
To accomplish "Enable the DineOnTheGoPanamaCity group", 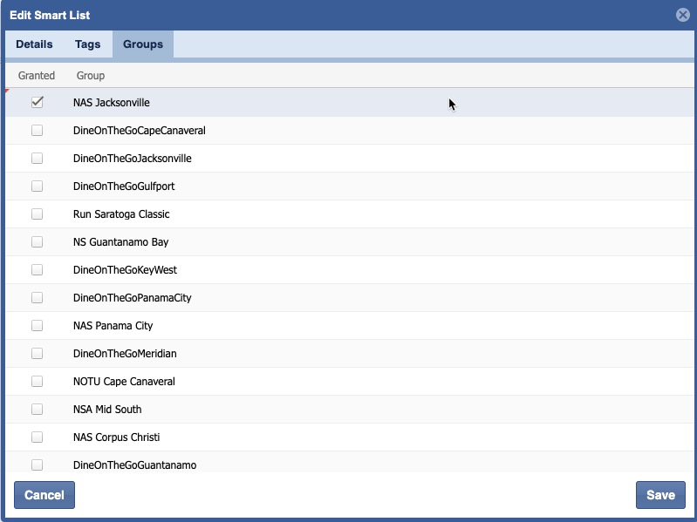I will pos(38,298).
